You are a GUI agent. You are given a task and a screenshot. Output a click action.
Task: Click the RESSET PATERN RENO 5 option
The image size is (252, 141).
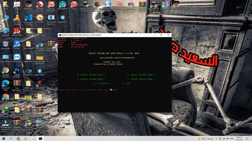tap(91, 79)
